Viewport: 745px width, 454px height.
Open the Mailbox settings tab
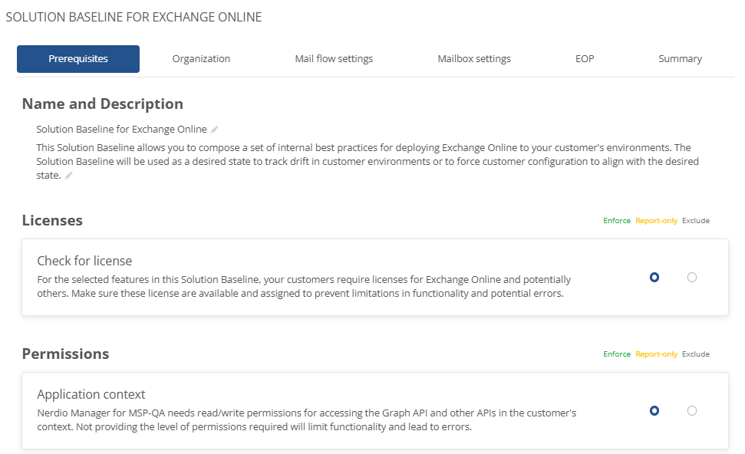click(474, 59)
